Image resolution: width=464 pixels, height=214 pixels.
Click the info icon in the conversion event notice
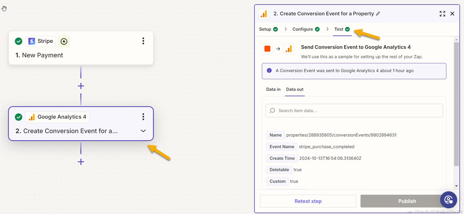coord(269,70)
